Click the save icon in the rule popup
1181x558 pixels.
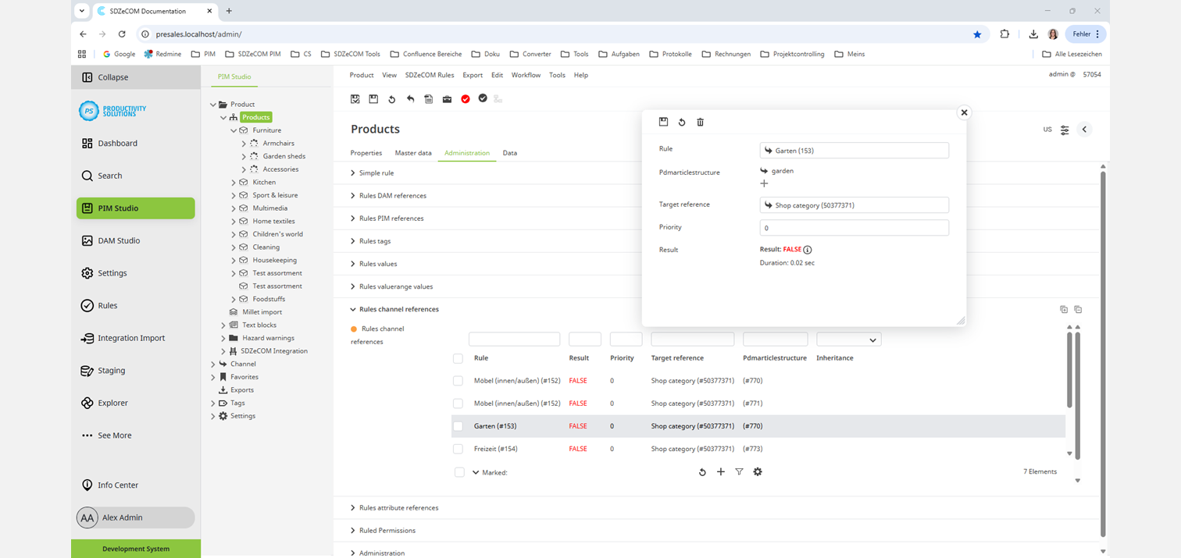[x=663, y=123]
